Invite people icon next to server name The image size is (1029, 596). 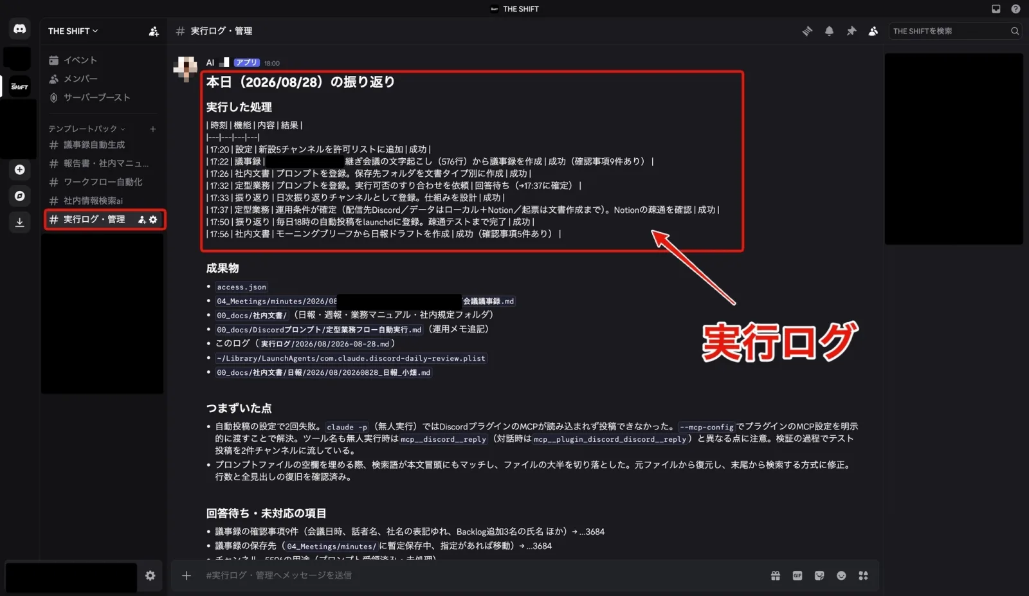click(x=154, y=31)
